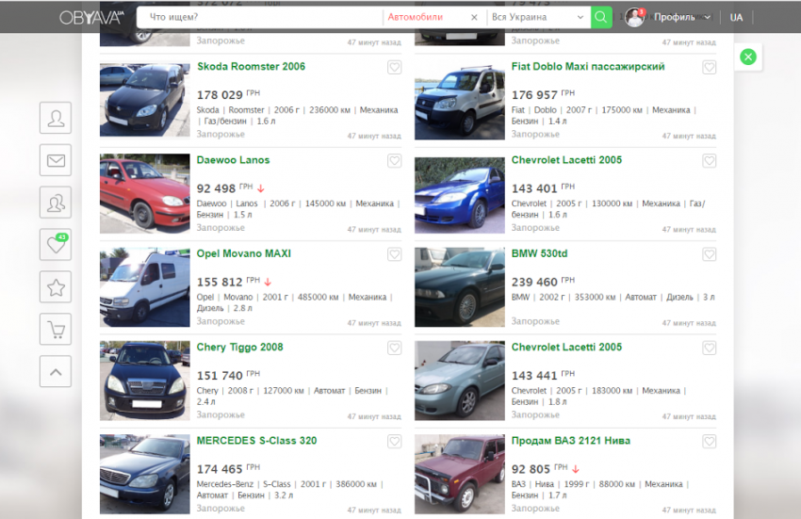
Task: Click the white Opel Movano van photo
Action: coord(144,287)
